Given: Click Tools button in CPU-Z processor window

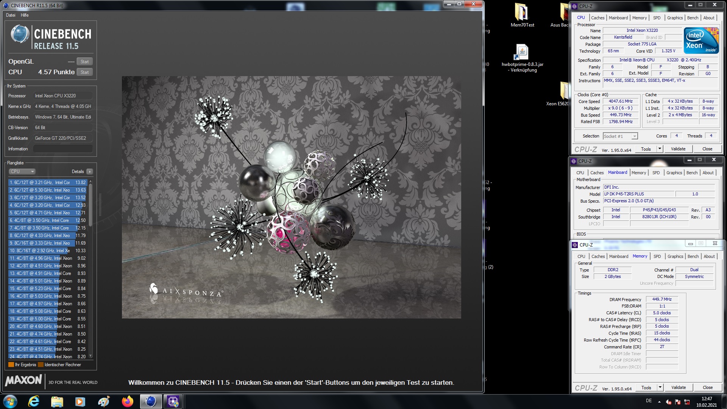Looking at the screenshot, I should (646, 149).
